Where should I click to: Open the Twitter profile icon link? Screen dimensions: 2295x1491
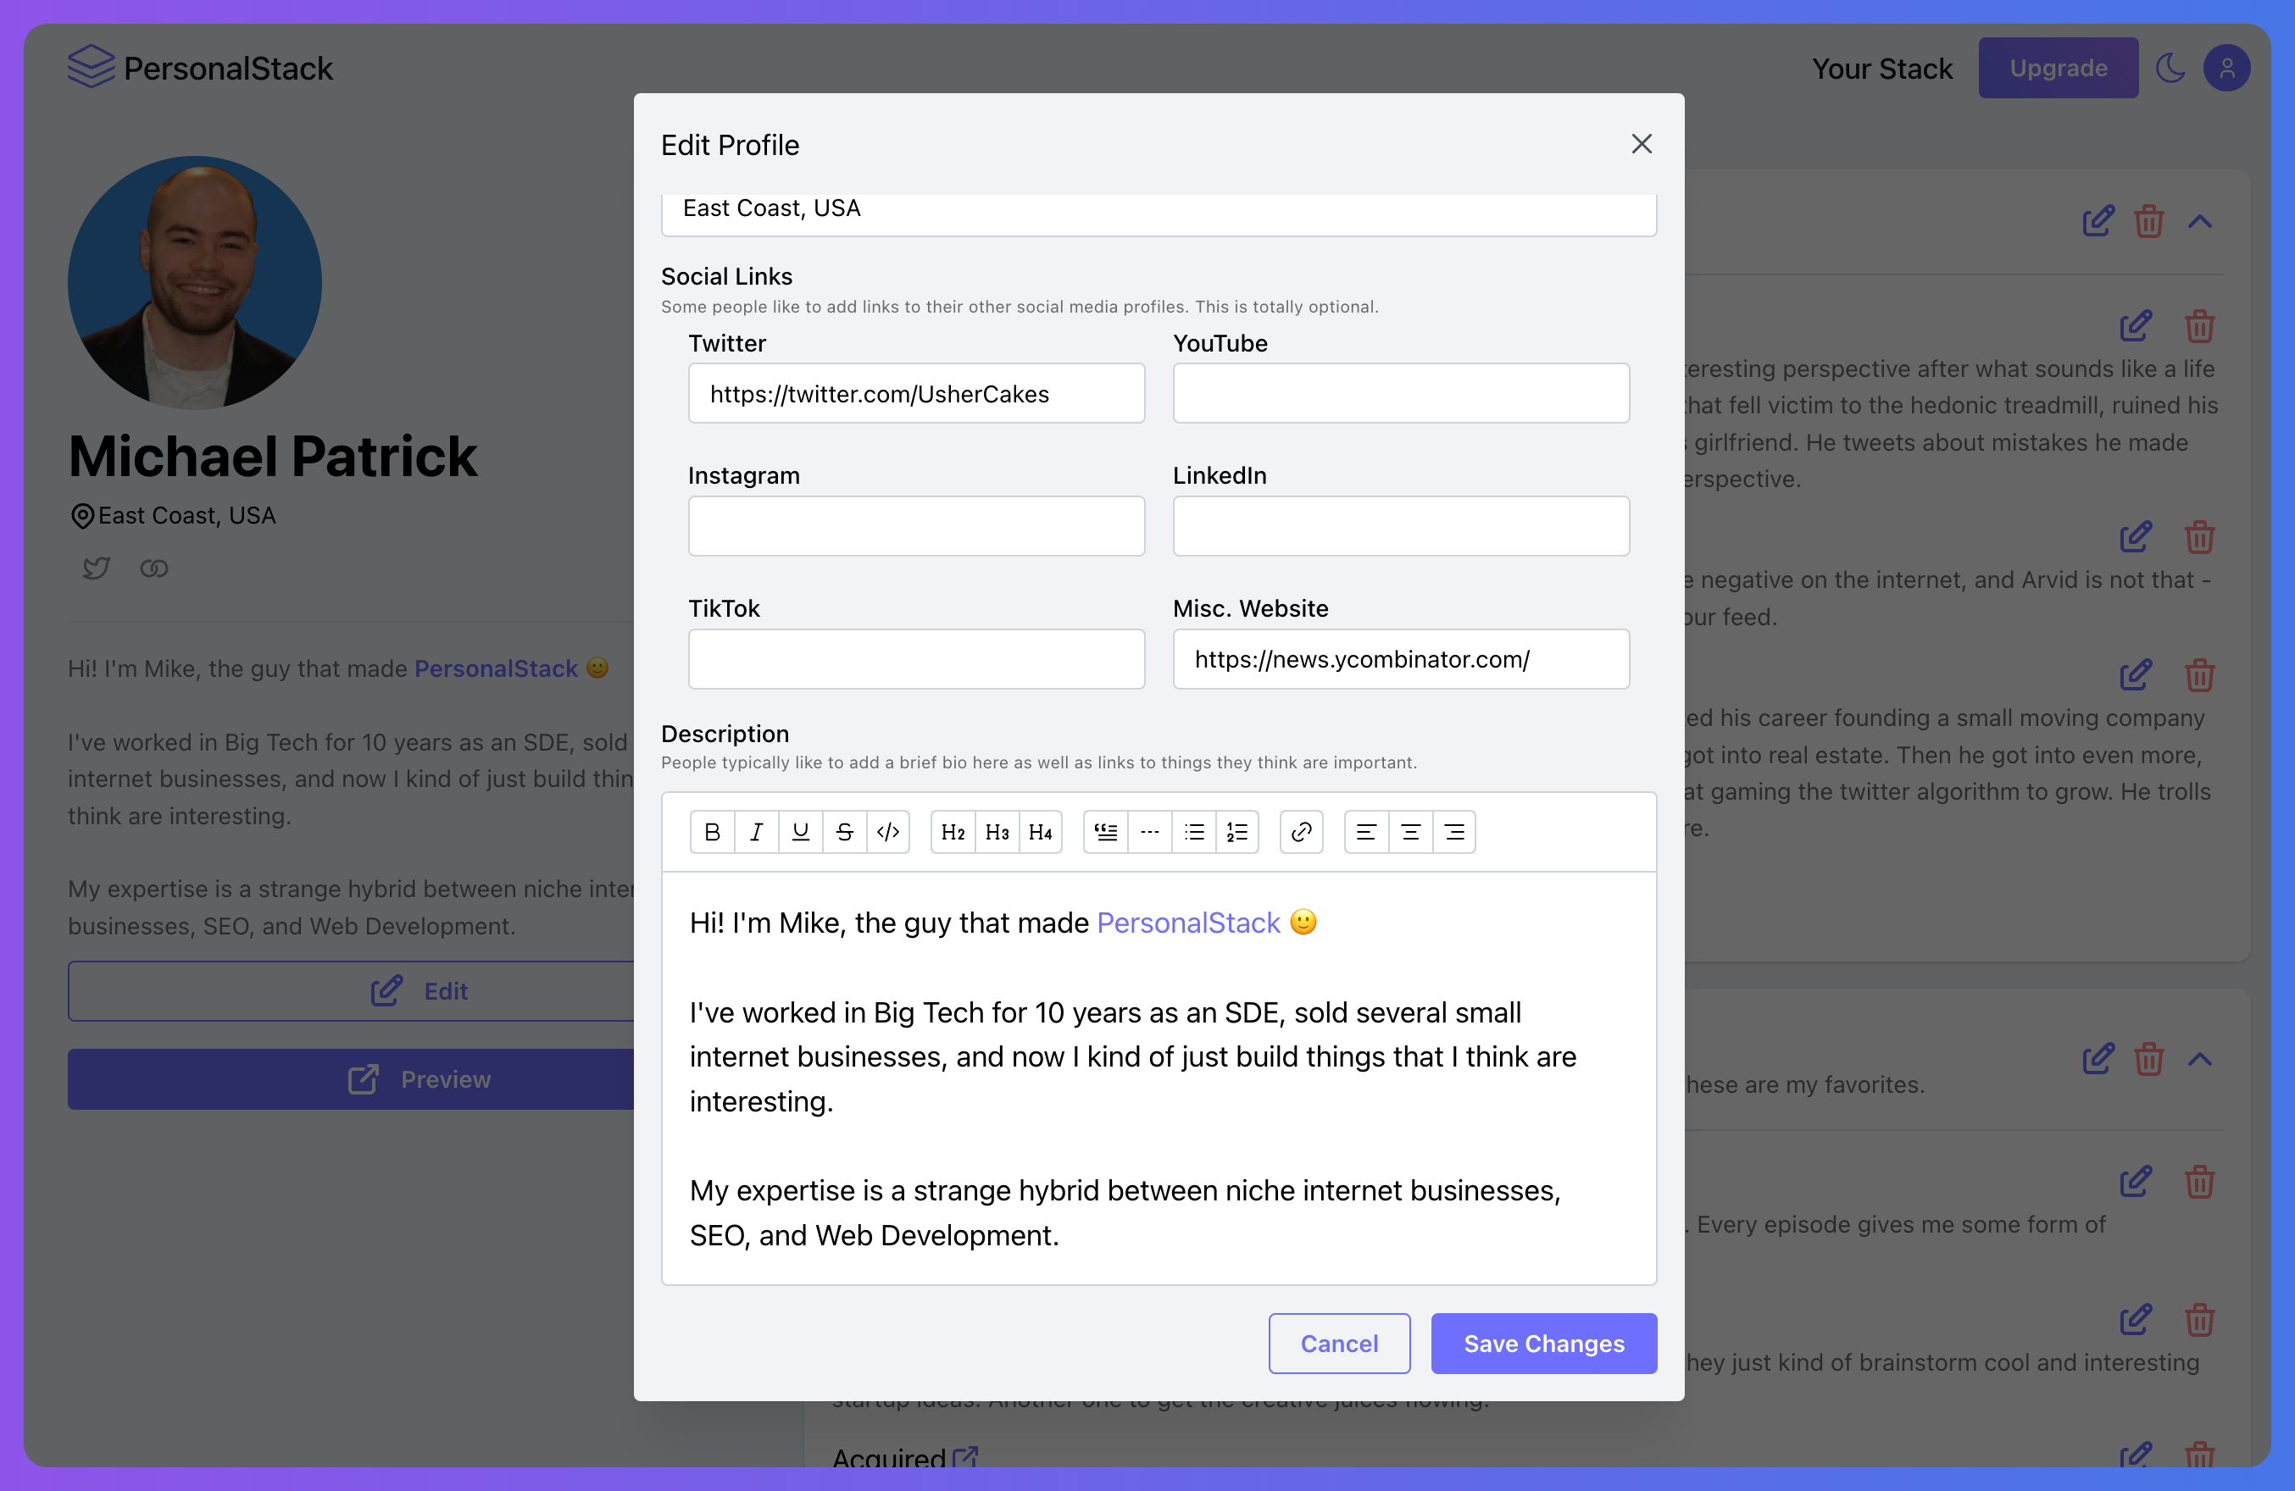click(x=96, y=568)
